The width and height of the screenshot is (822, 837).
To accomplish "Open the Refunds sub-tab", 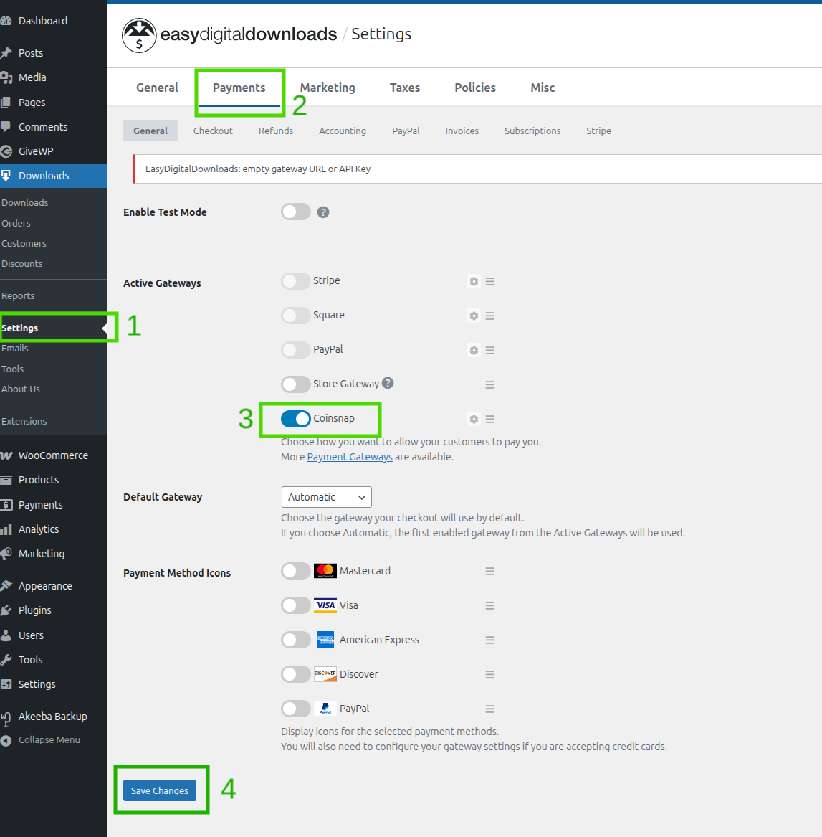I will 275,131.
